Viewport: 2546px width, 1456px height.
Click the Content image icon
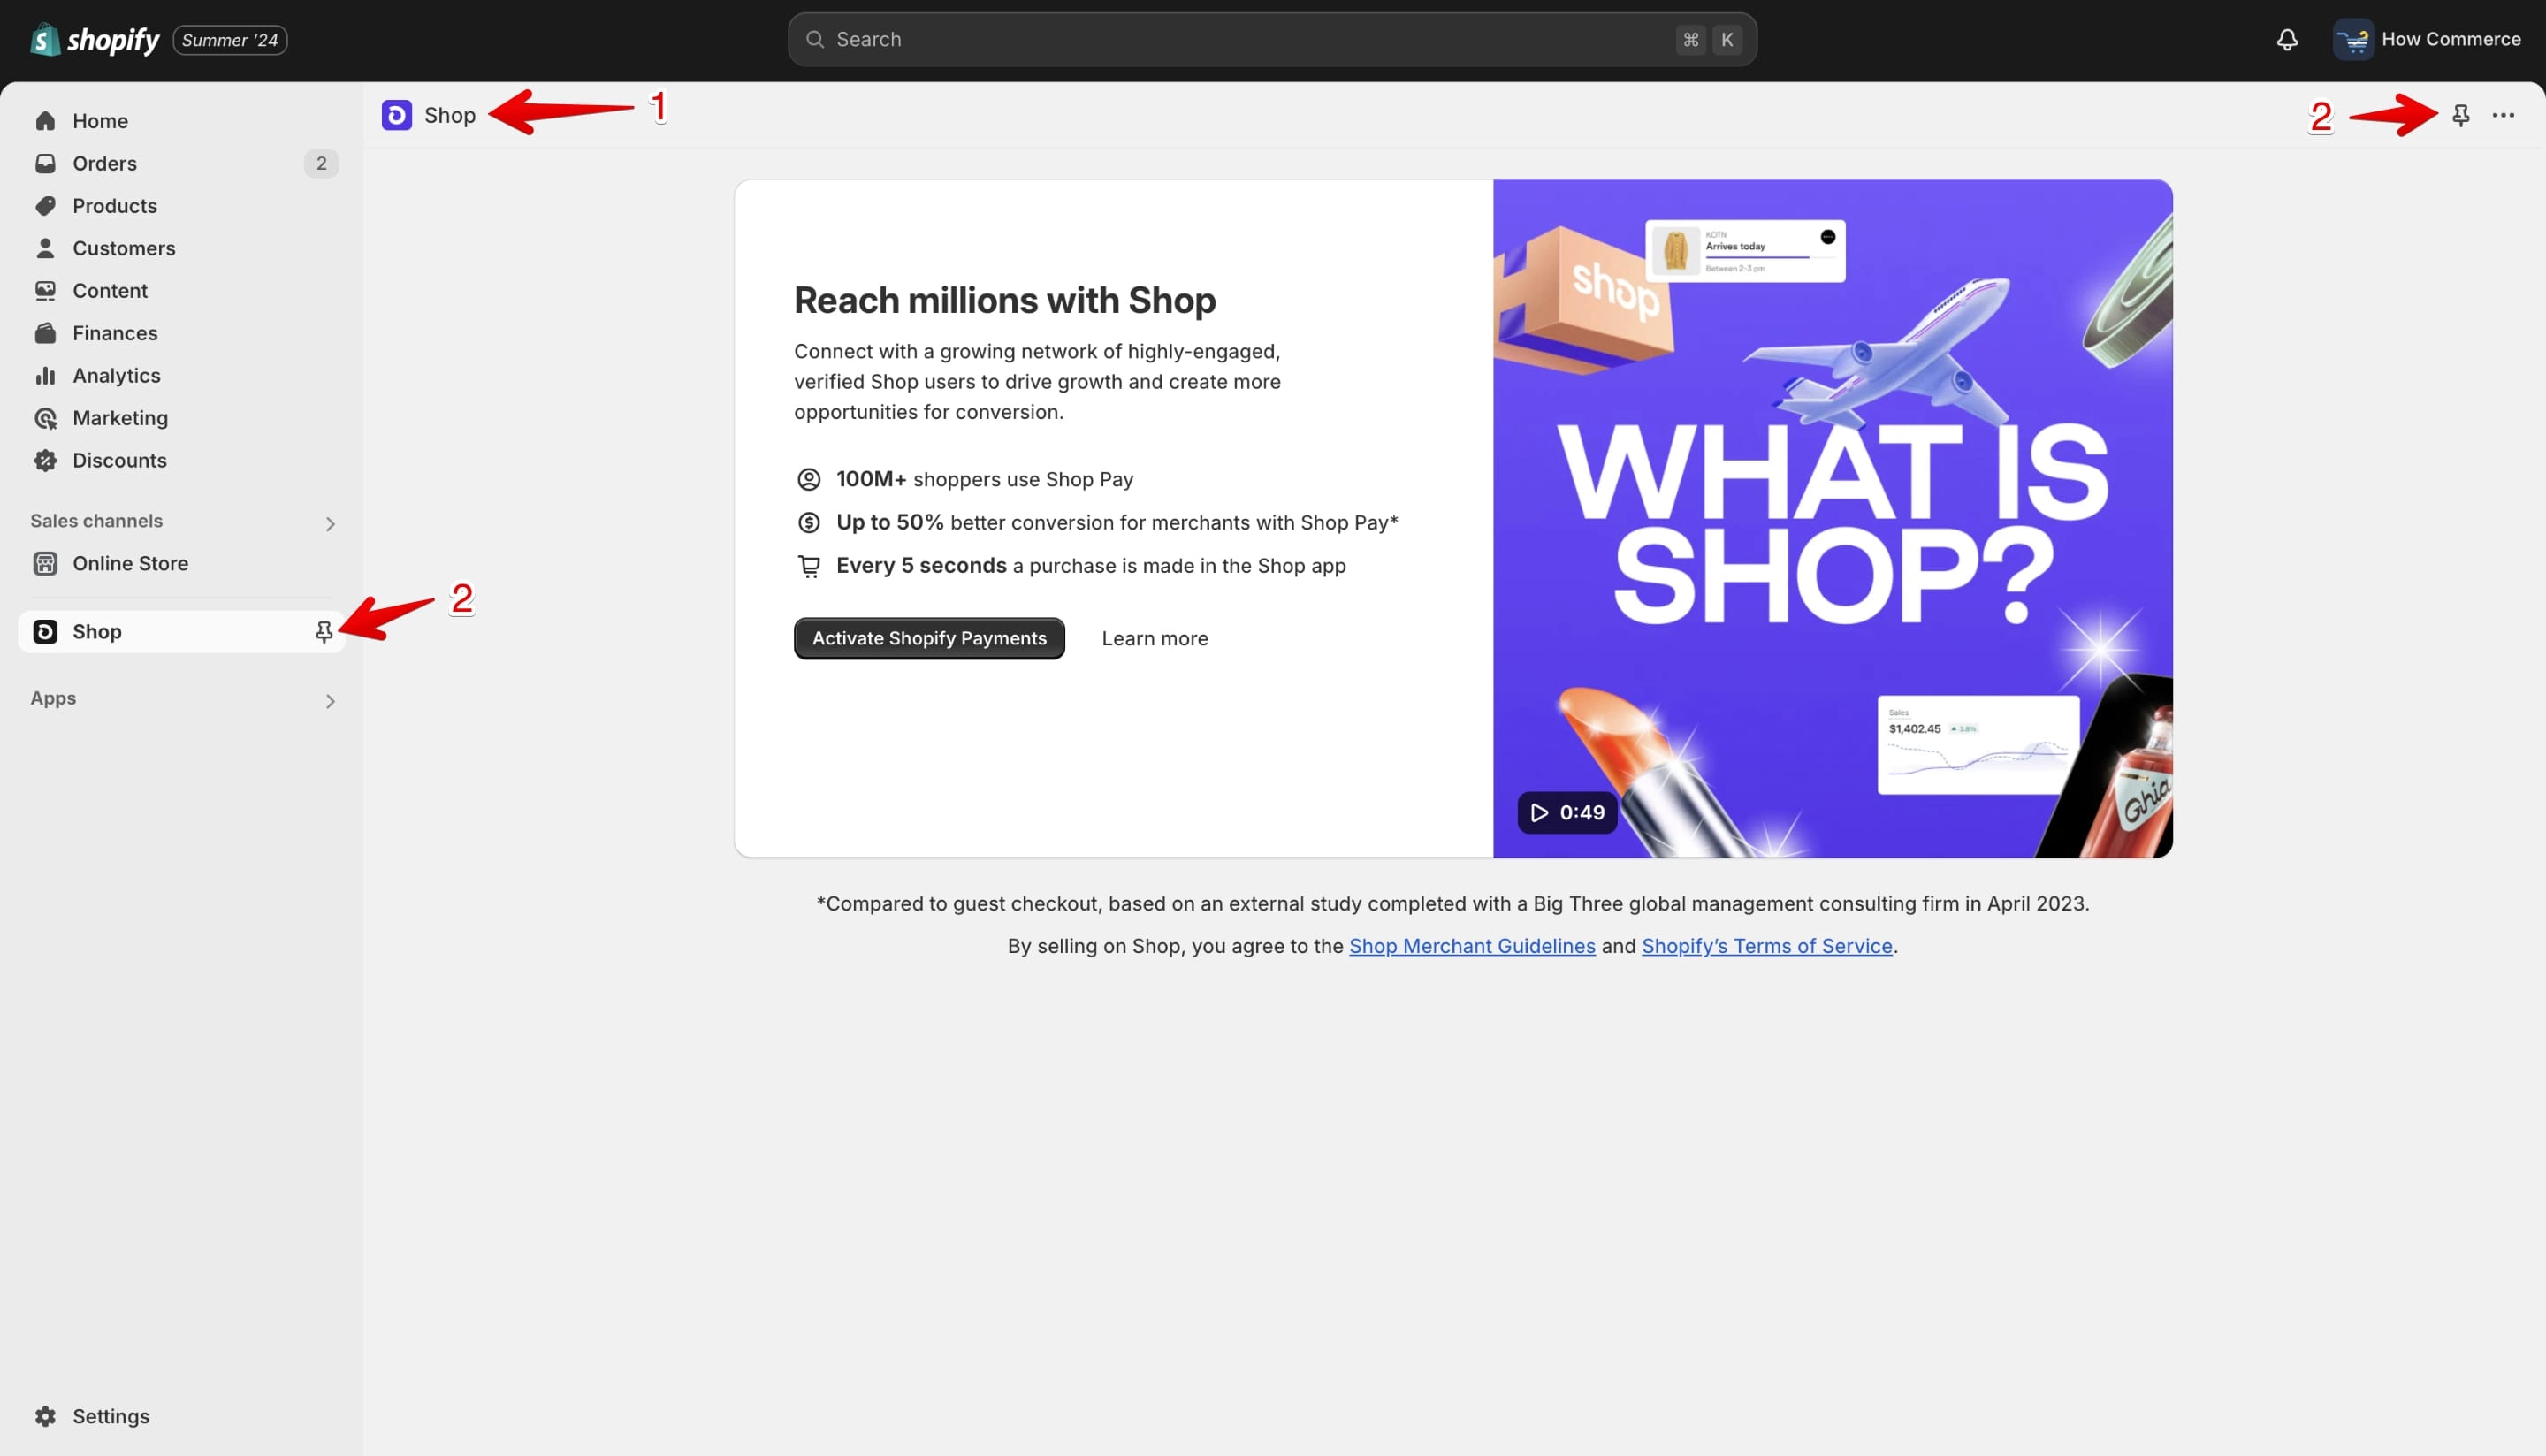click(45, 291)
